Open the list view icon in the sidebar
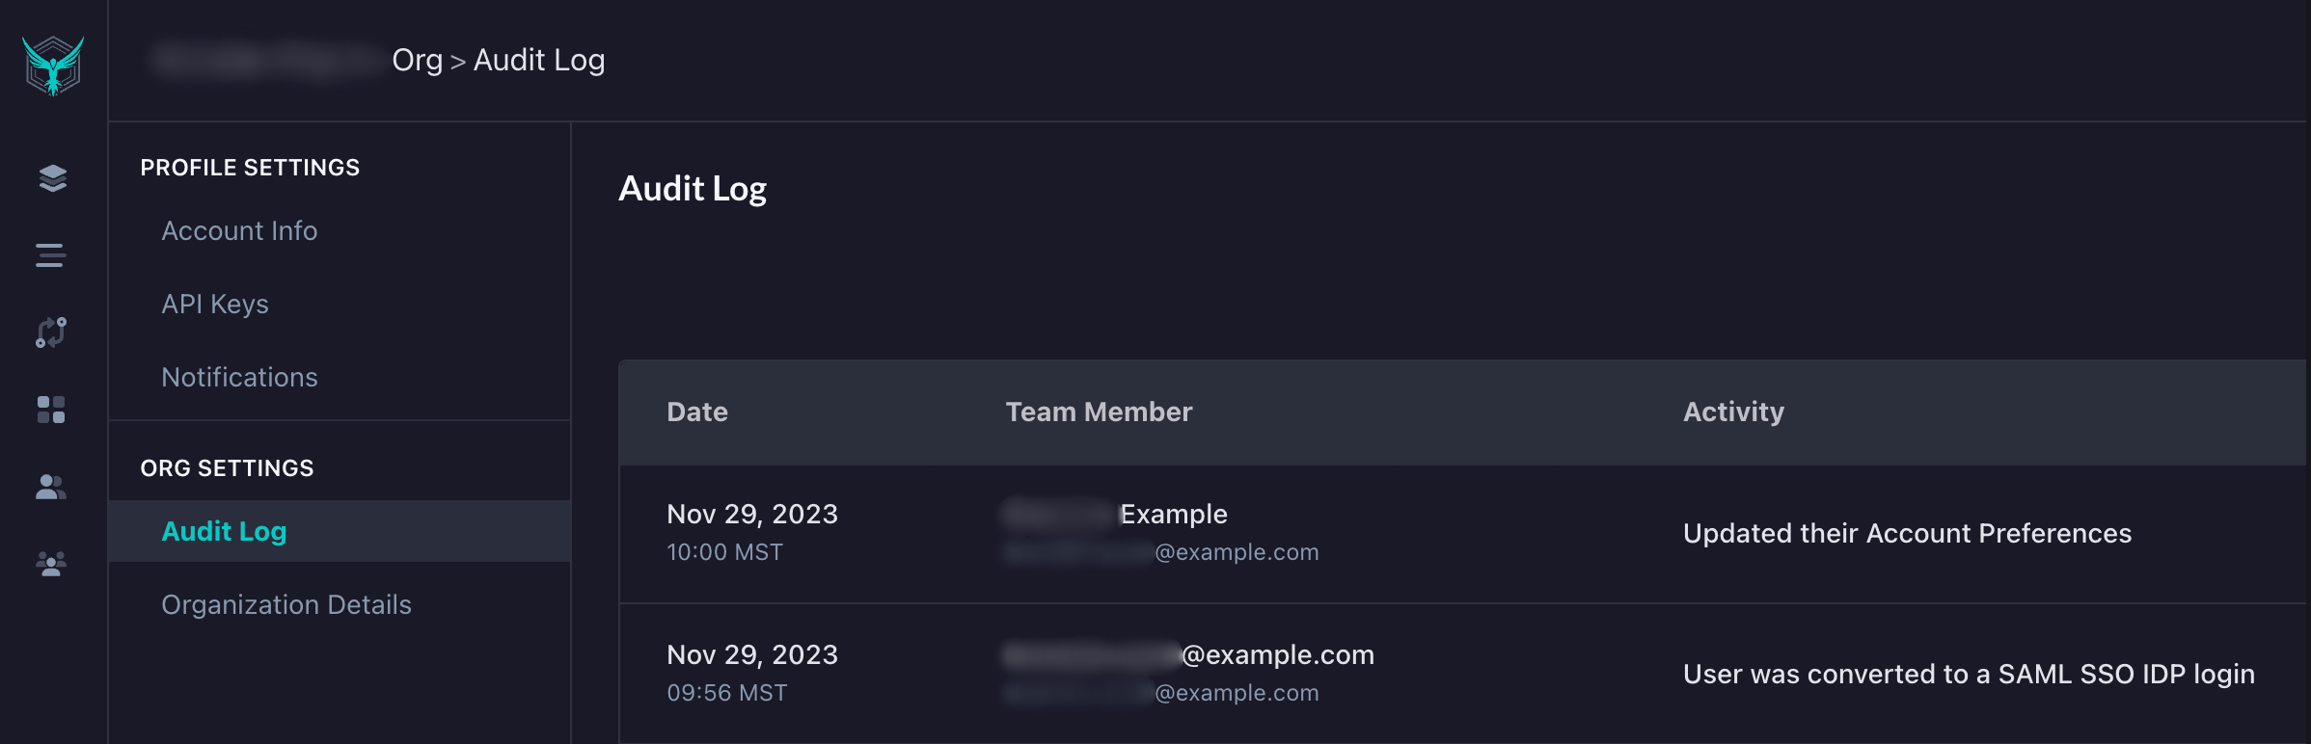 coord(49,254)
